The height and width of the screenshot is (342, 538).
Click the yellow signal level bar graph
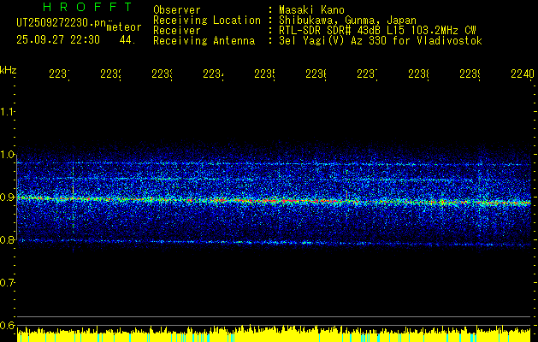coord(274,333)
